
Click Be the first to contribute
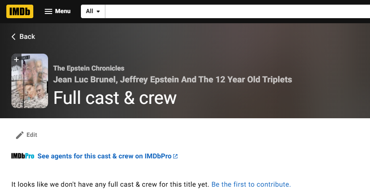point(251,184)
